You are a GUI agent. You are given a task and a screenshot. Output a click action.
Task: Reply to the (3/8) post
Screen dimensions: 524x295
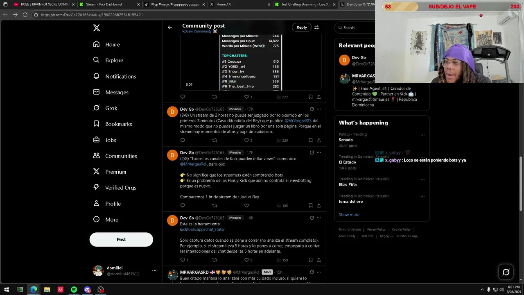click(183, 140)
